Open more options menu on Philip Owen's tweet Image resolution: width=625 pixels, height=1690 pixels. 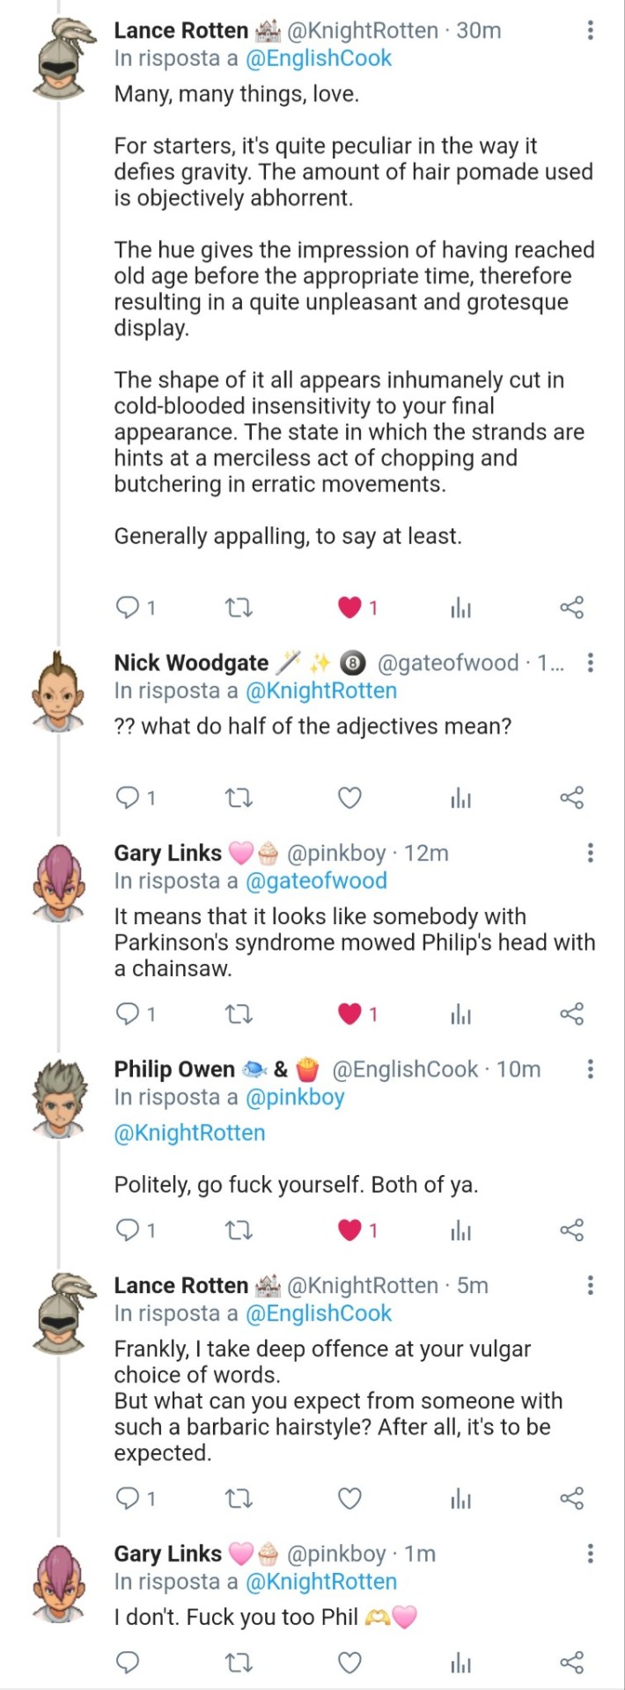pos(590,1069)
